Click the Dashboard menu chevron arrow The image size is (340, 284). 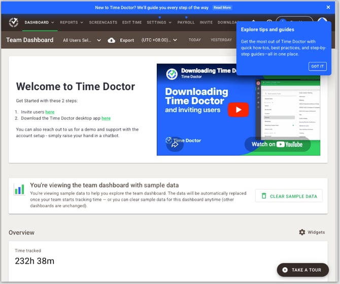52,22
